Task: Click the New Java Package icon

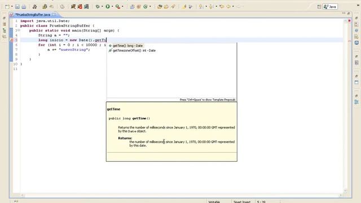Action: (x=139, y=7)
